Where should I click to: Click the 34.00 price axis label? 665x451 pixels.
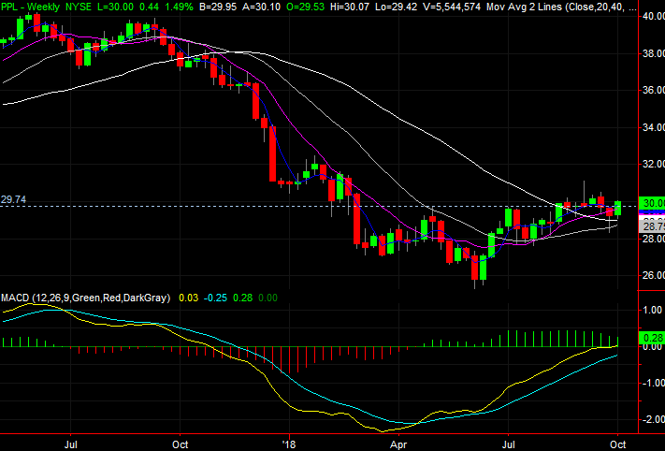(653, 127)
